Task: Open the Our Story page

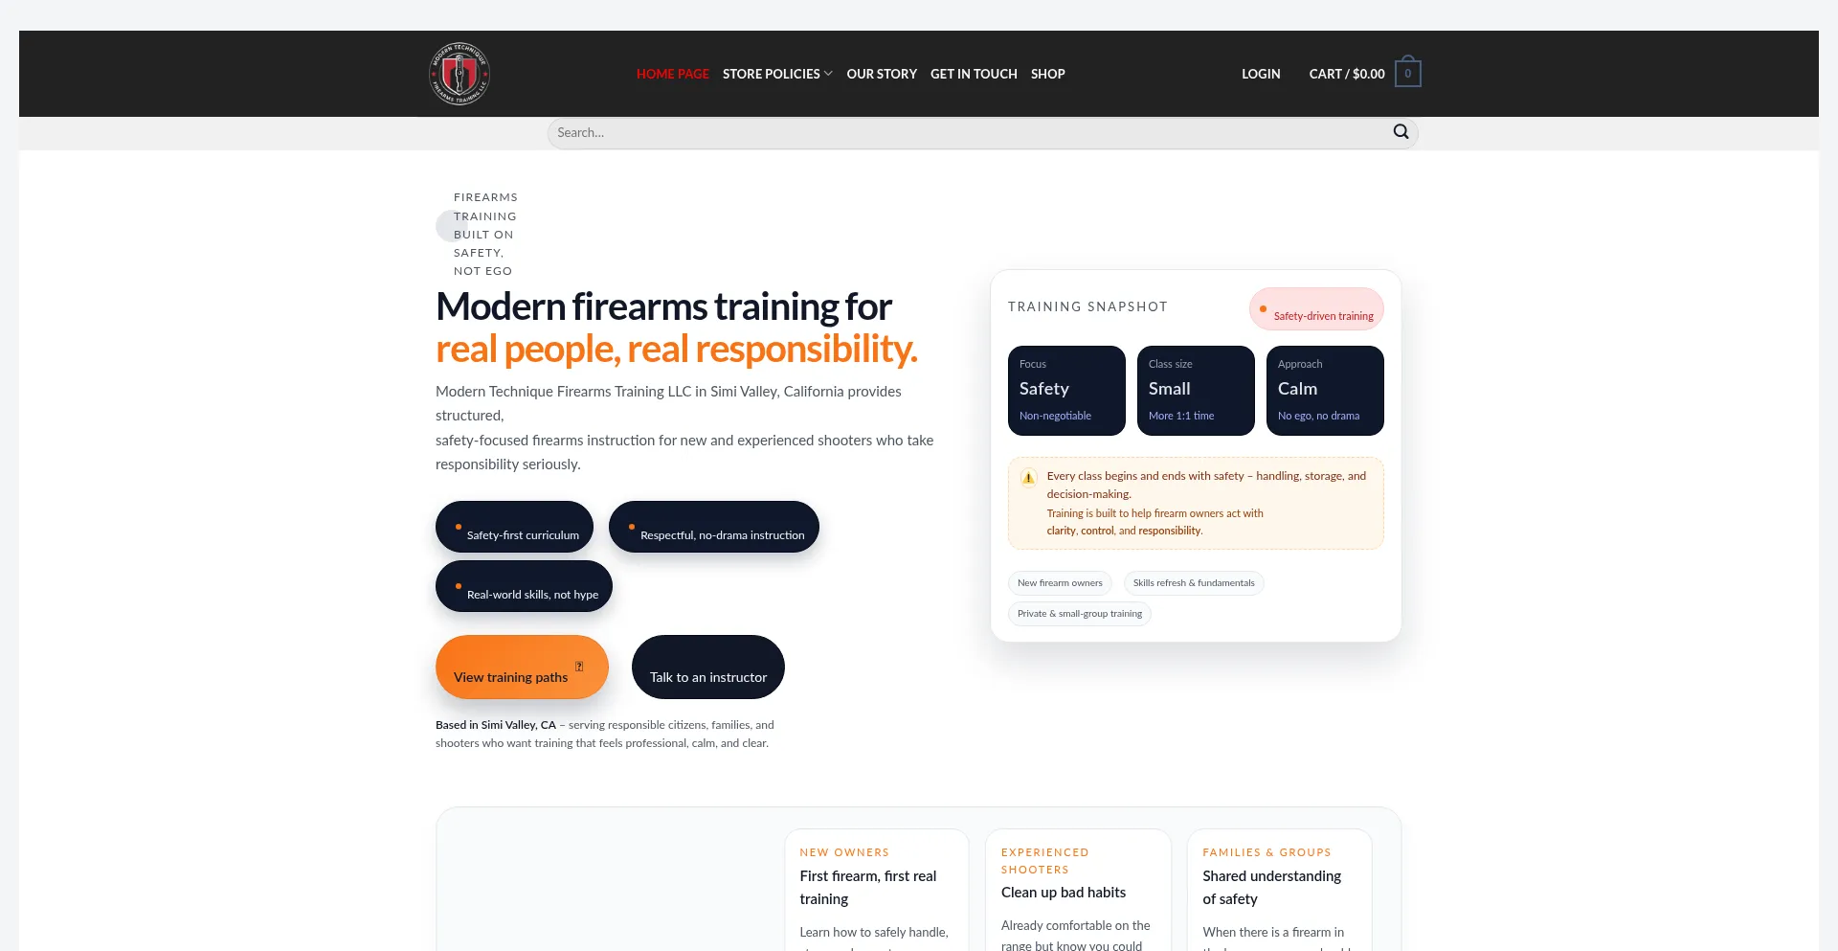Action: [881, 74]
